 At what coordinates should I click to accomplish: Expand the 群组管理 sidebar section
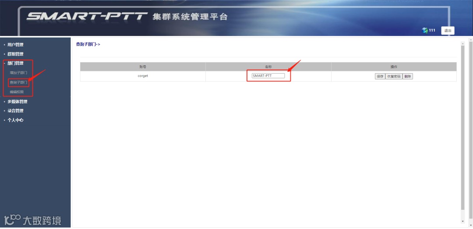15,54
